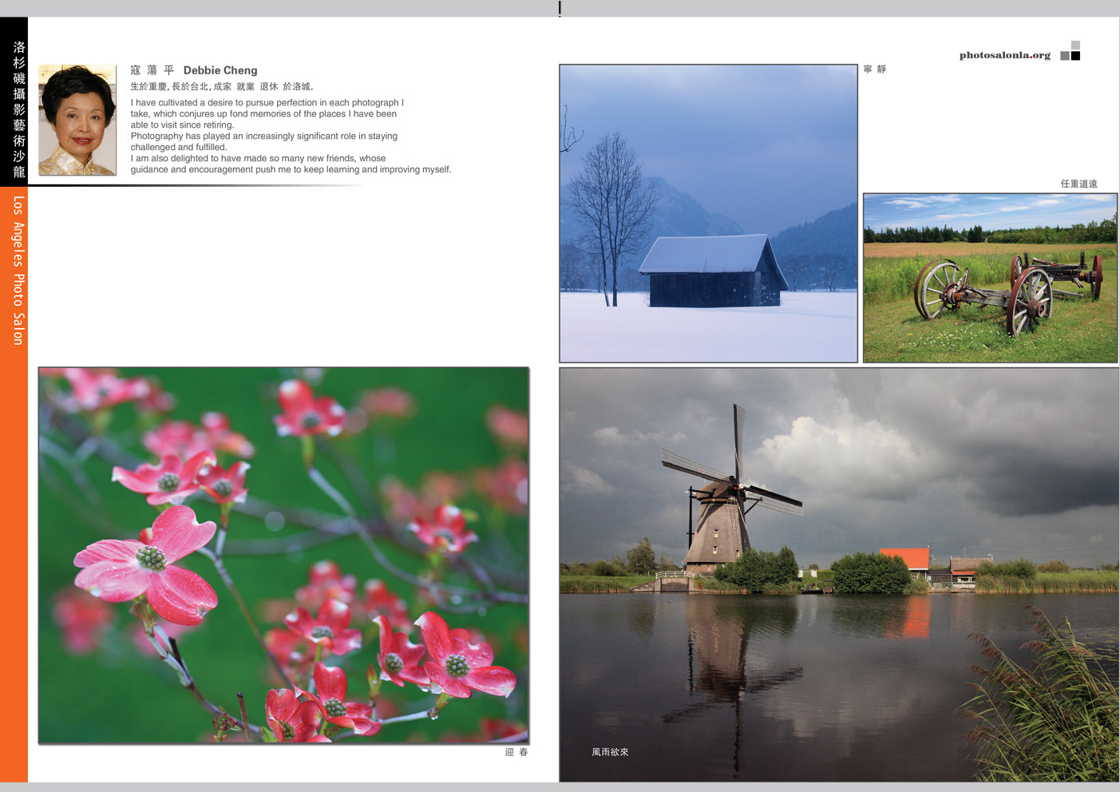Click the English biography paragraph
The image size is (1120, 792).
[291, 136]
